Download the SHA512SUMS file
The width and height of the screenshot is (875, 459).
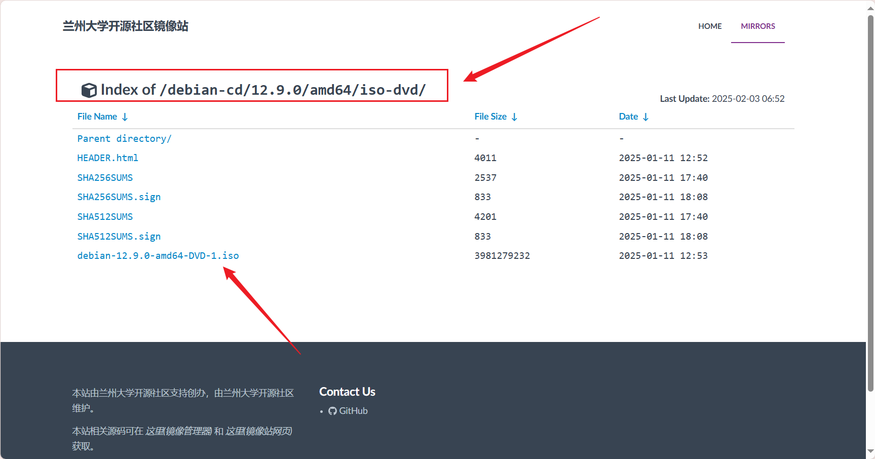pyautogui.click(x=105, y=217)
